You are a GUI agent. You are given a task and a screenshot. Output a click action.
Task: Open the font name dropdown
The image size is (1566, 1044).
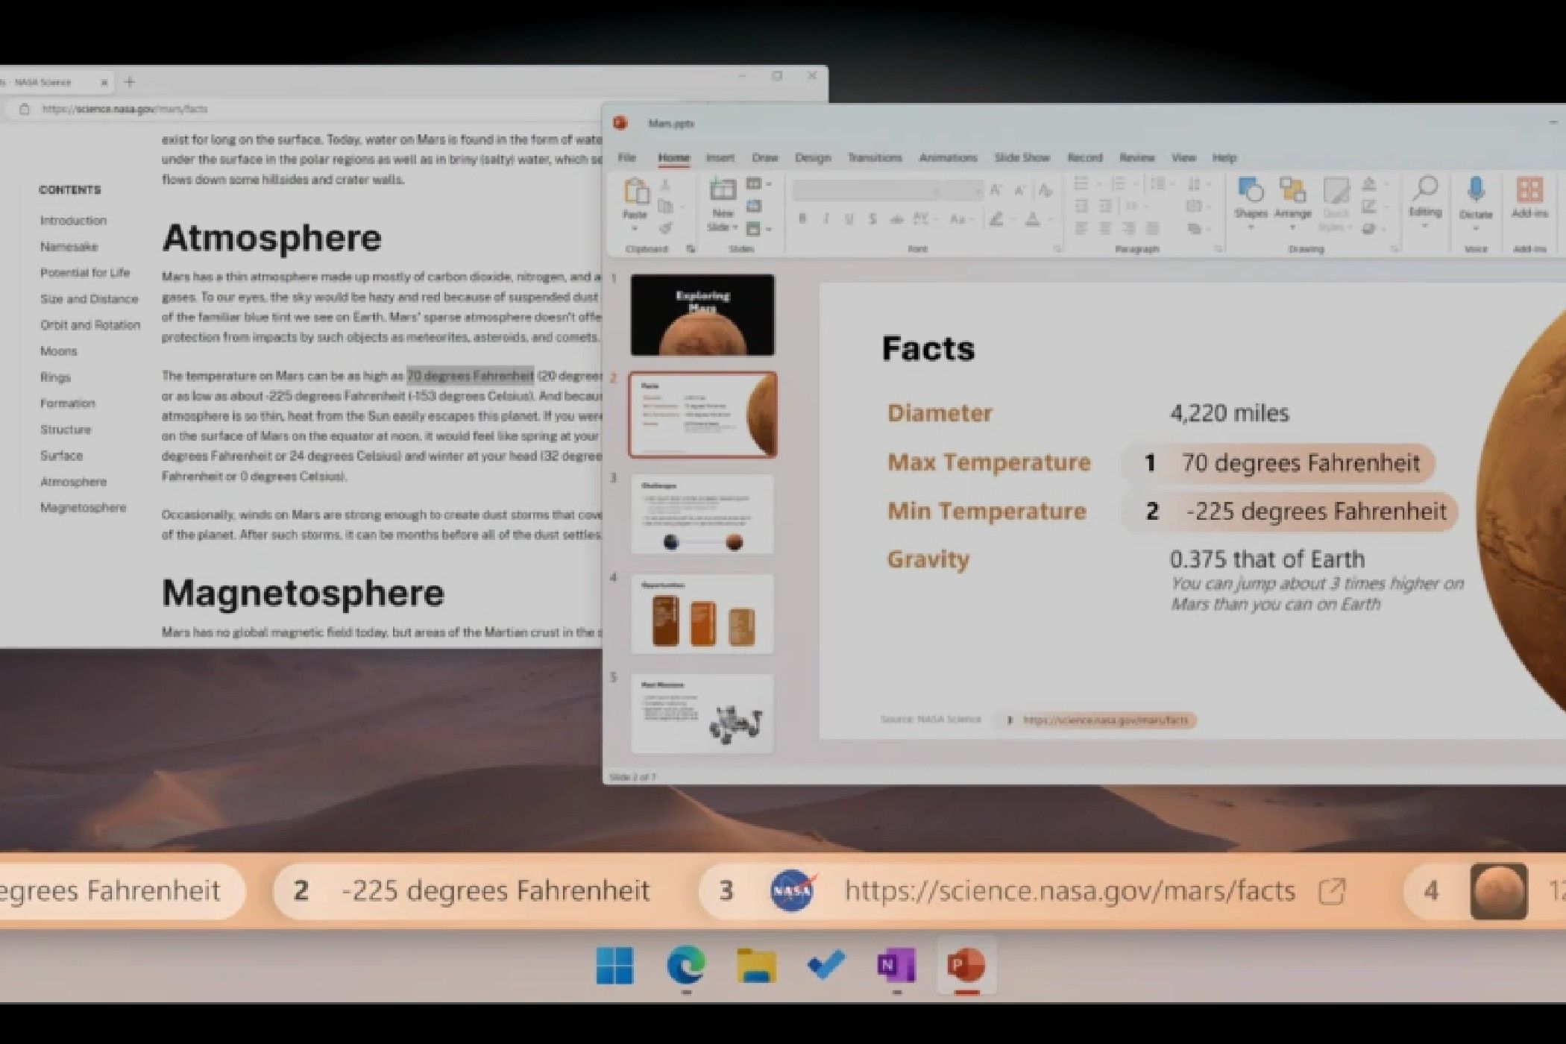(x=936, y=192)
